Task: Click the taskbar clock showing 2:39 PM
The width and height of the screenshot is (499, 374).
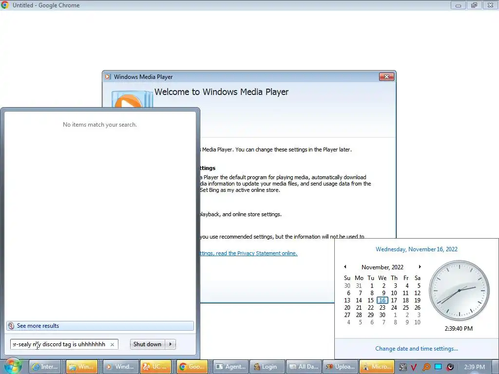Action: 474,367
